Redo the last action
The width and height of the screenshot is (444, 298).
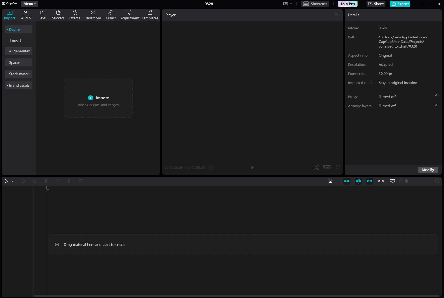pyautogui.click(x=35, y=181)
